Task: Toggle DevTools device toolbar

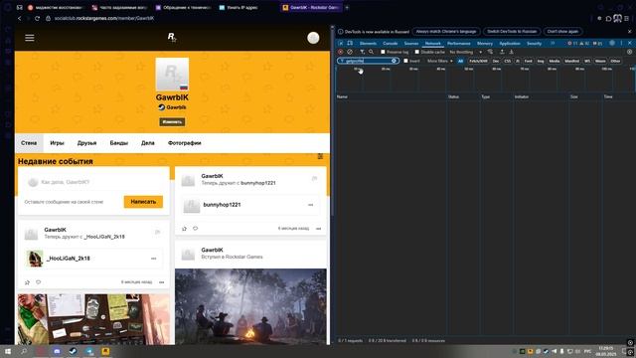Action: pos(350,43)
